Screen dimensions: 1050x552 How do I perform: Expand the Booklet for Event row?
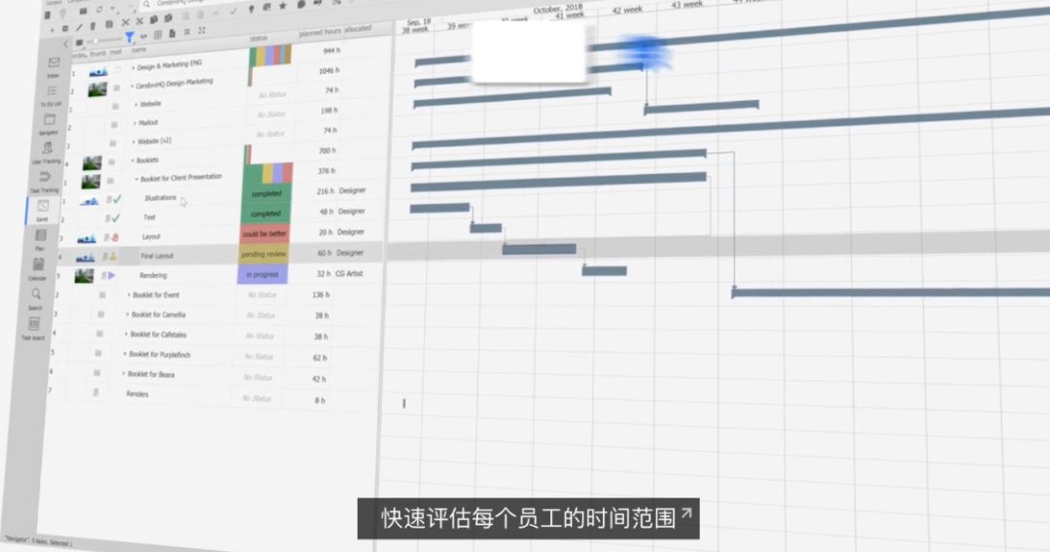coord(128,295)
